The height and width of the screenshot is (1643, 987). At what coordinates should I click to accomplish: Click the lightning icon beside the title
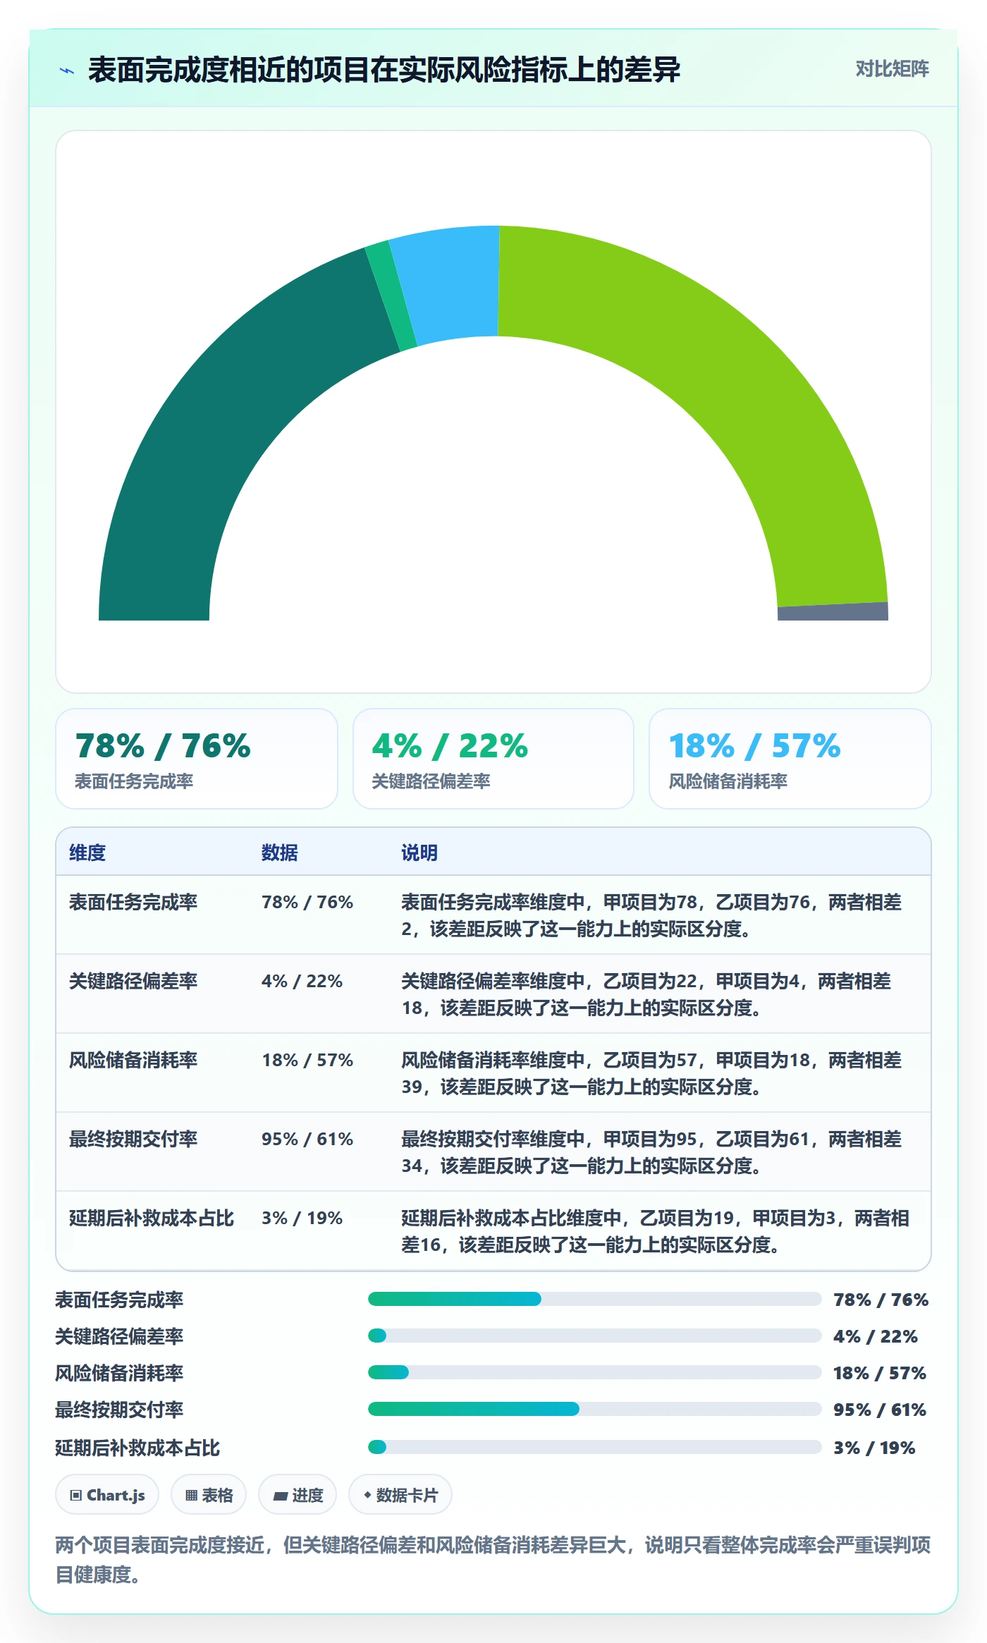tap(67, 71)
